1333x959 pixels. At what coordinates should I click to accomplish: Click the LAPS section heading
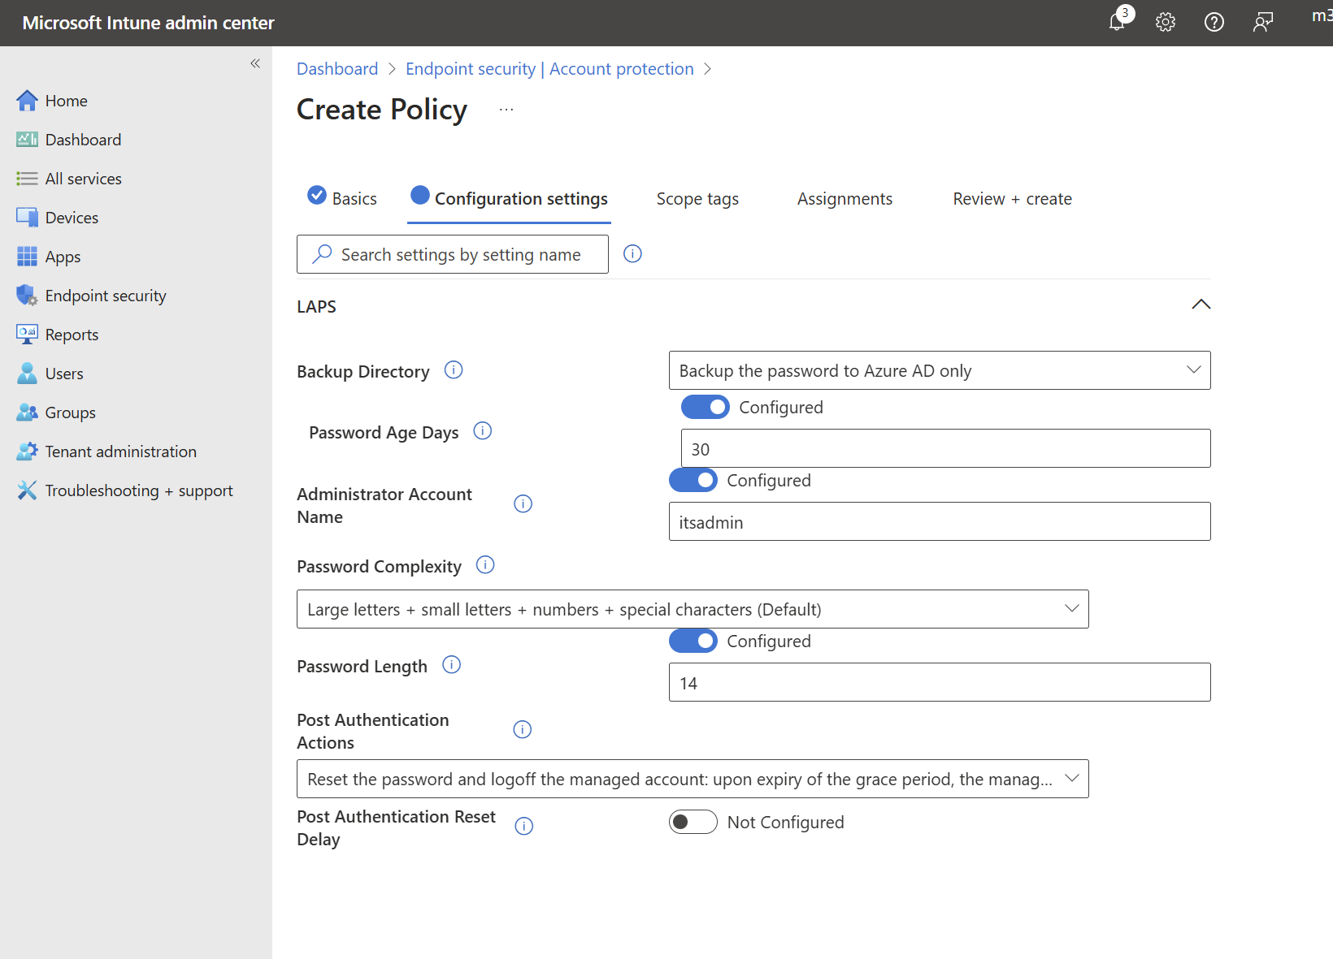pos(316,306)
